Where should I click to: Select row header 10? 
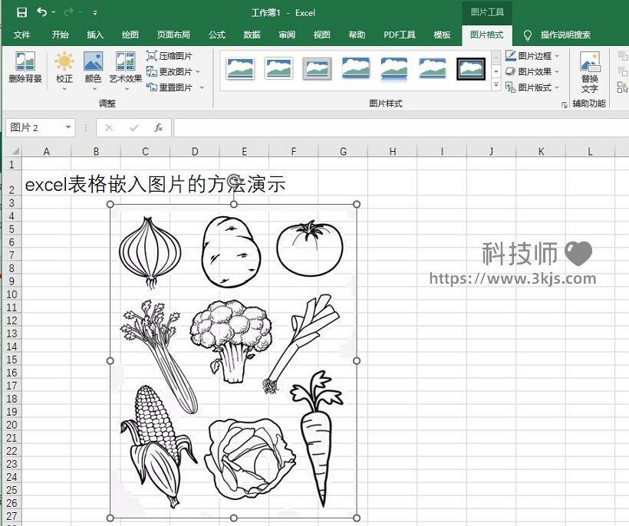click(x=12, y=294)
